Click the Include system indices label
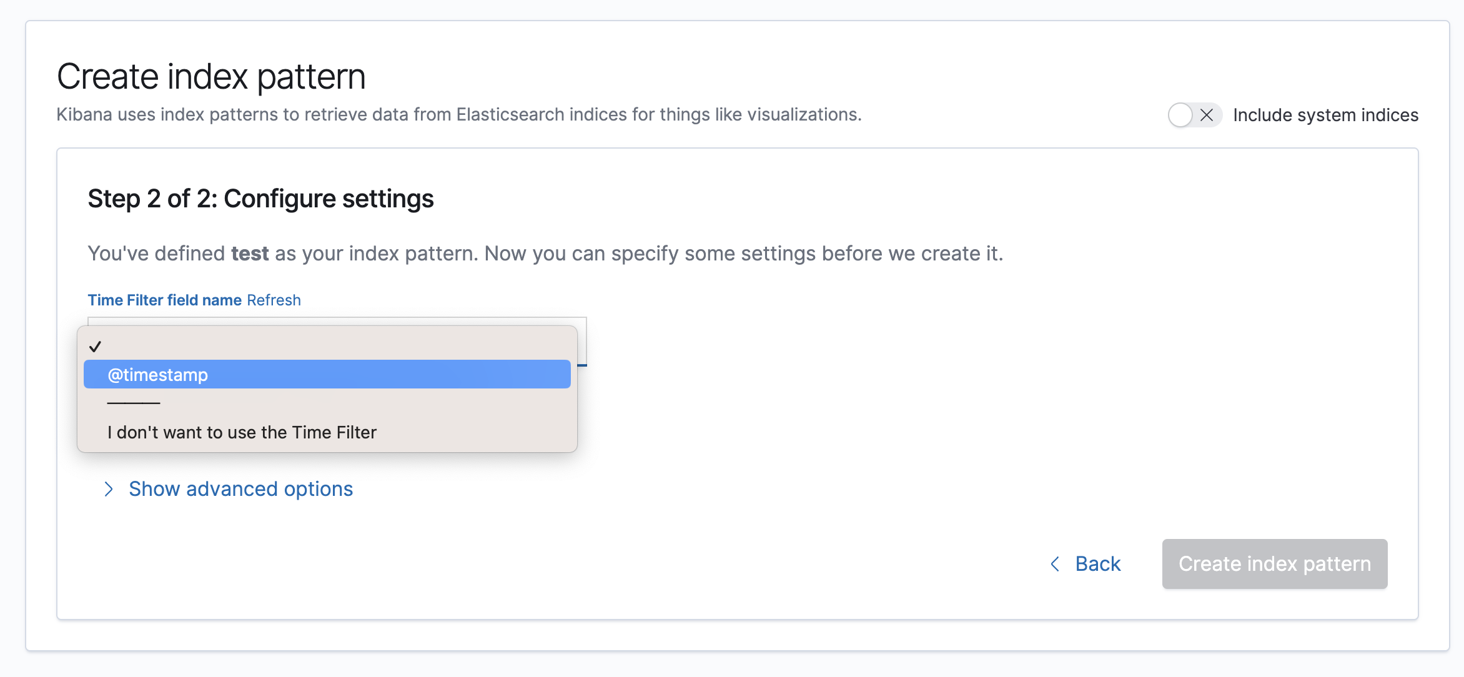The height and width of the screenshot is (677, 1464). (x=1325, y=115)
